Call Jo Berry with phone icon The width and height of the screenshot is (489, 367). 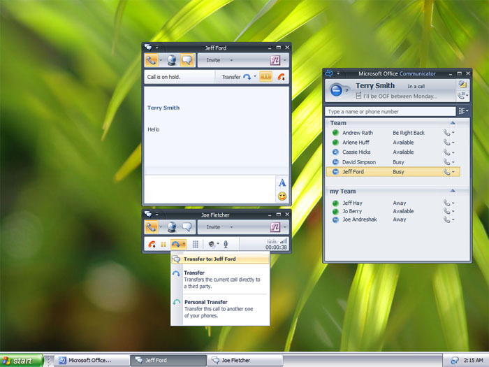[x=447, y=211]
